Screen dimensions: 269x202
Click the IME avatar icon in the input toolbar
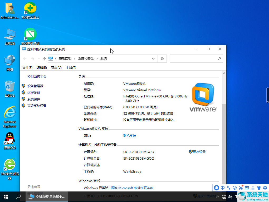(217, 188)
